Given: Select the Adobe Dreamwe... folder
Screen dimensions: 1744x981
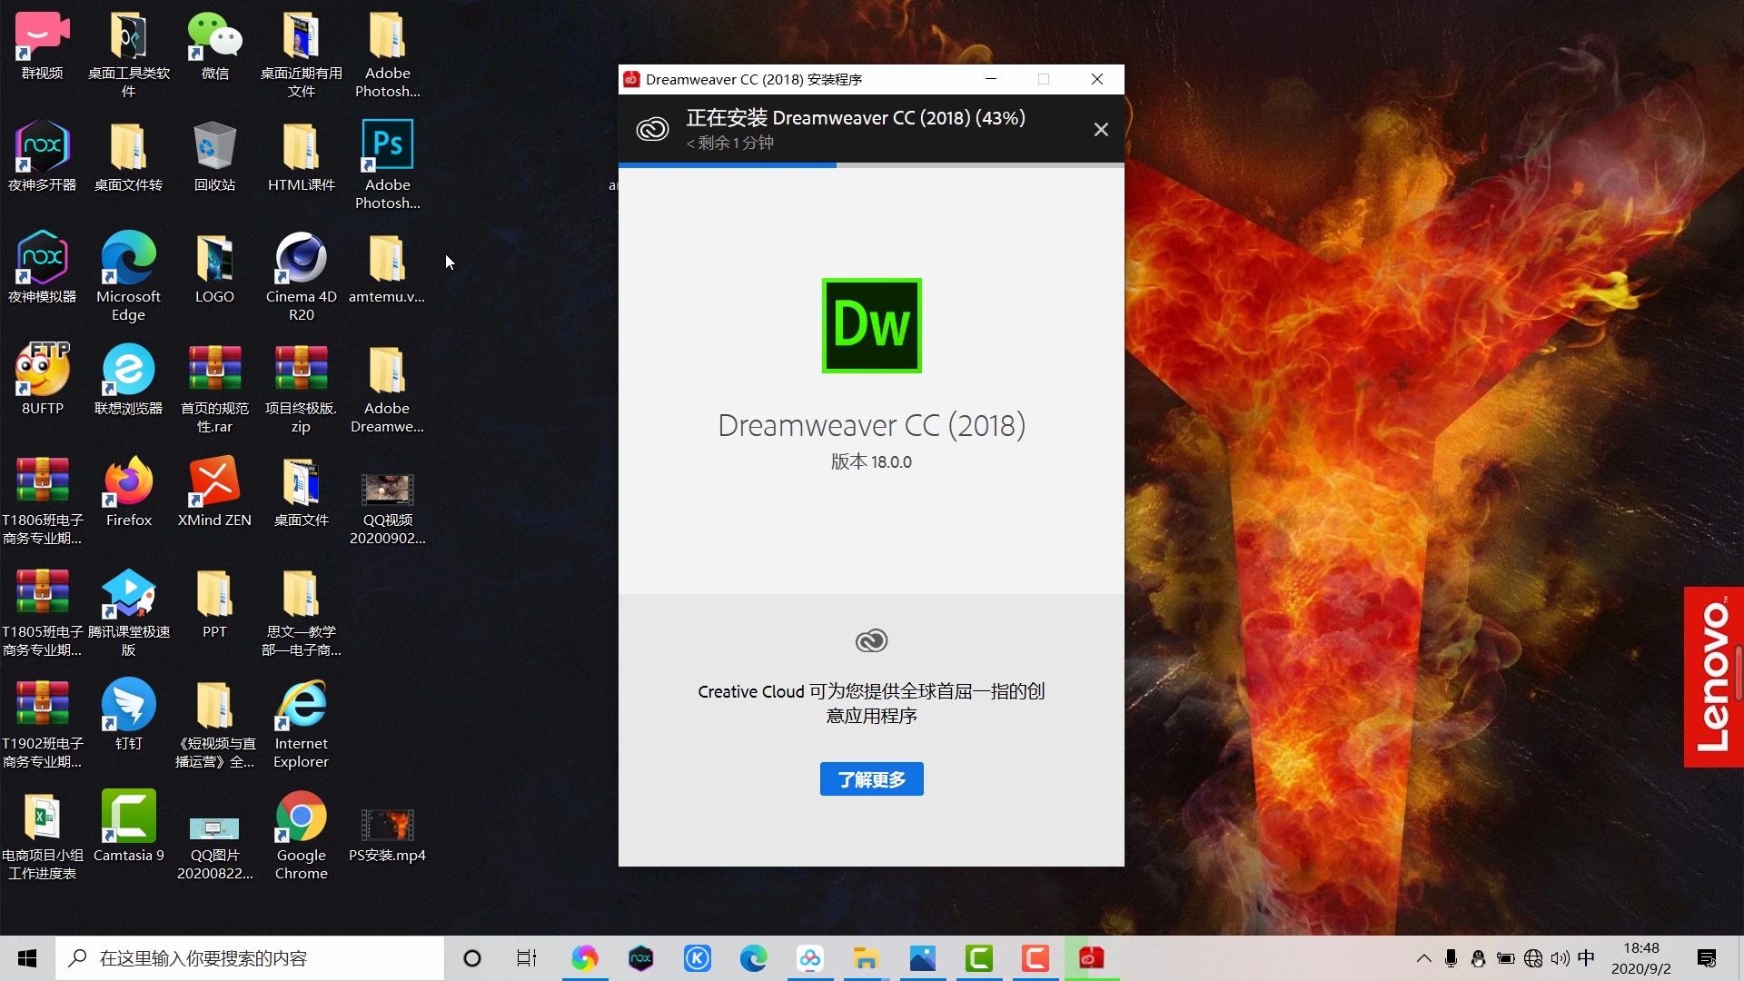Looking at the screenshot, I should 387,389.
